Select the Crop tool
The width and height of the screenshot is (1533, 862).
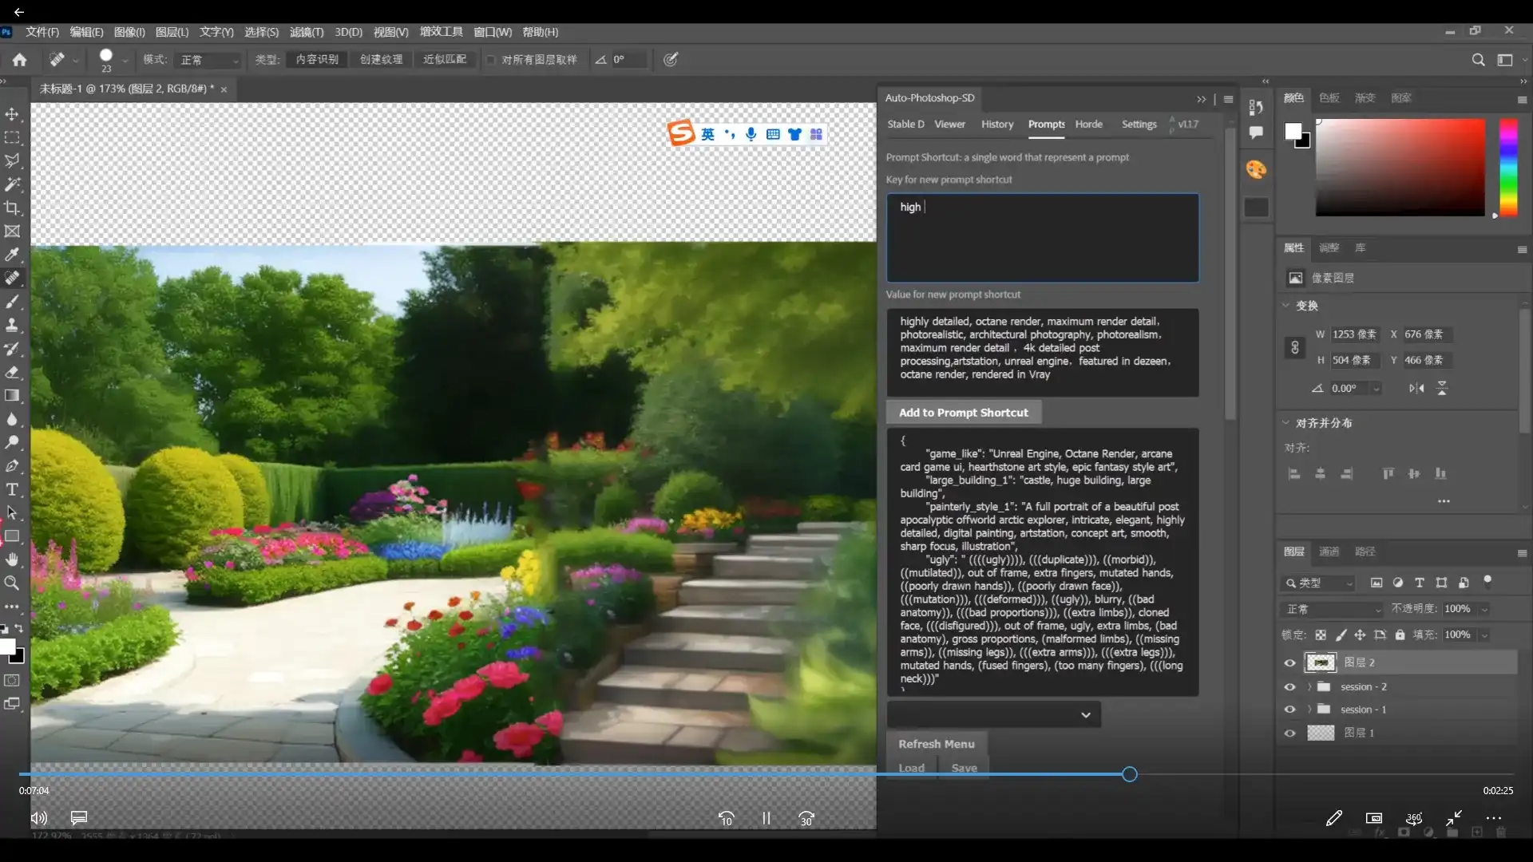(12, 208)
